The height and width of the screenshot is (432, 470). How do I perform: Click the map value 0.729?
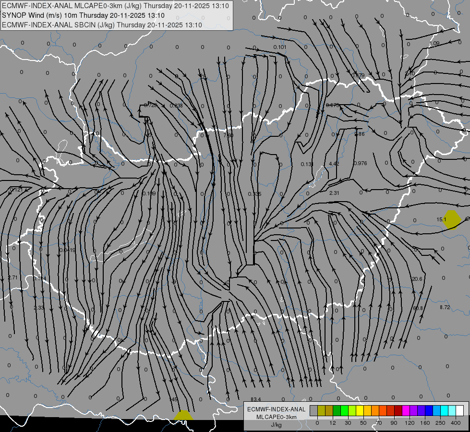pos(150,105)
